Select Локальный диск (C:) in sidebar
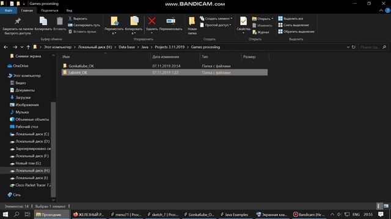 29,134
